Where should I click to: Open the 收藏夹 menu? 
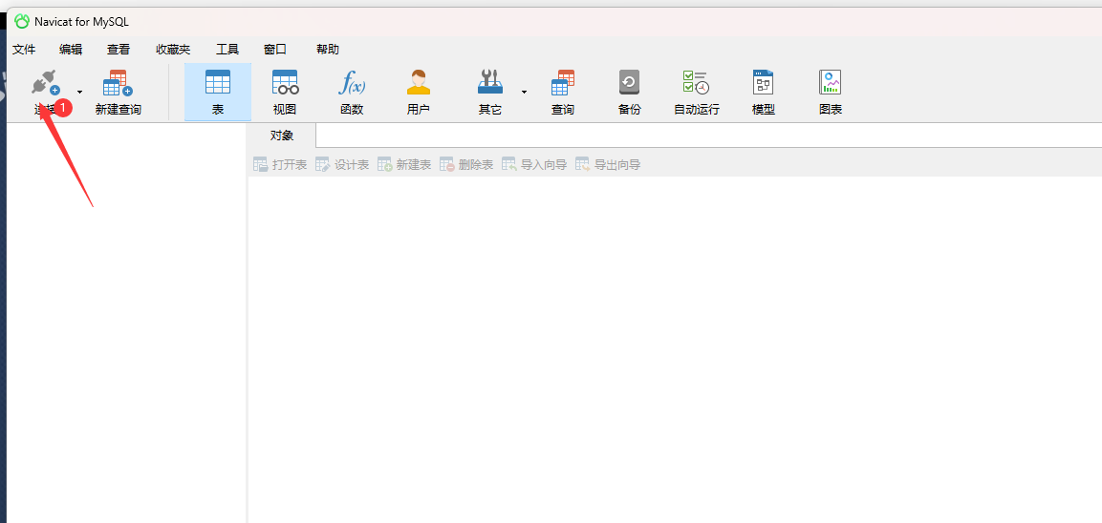click(x=173, y=49)
